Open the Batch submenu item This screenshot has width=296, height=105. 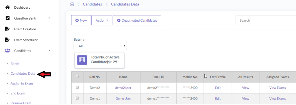pos(15,64)
